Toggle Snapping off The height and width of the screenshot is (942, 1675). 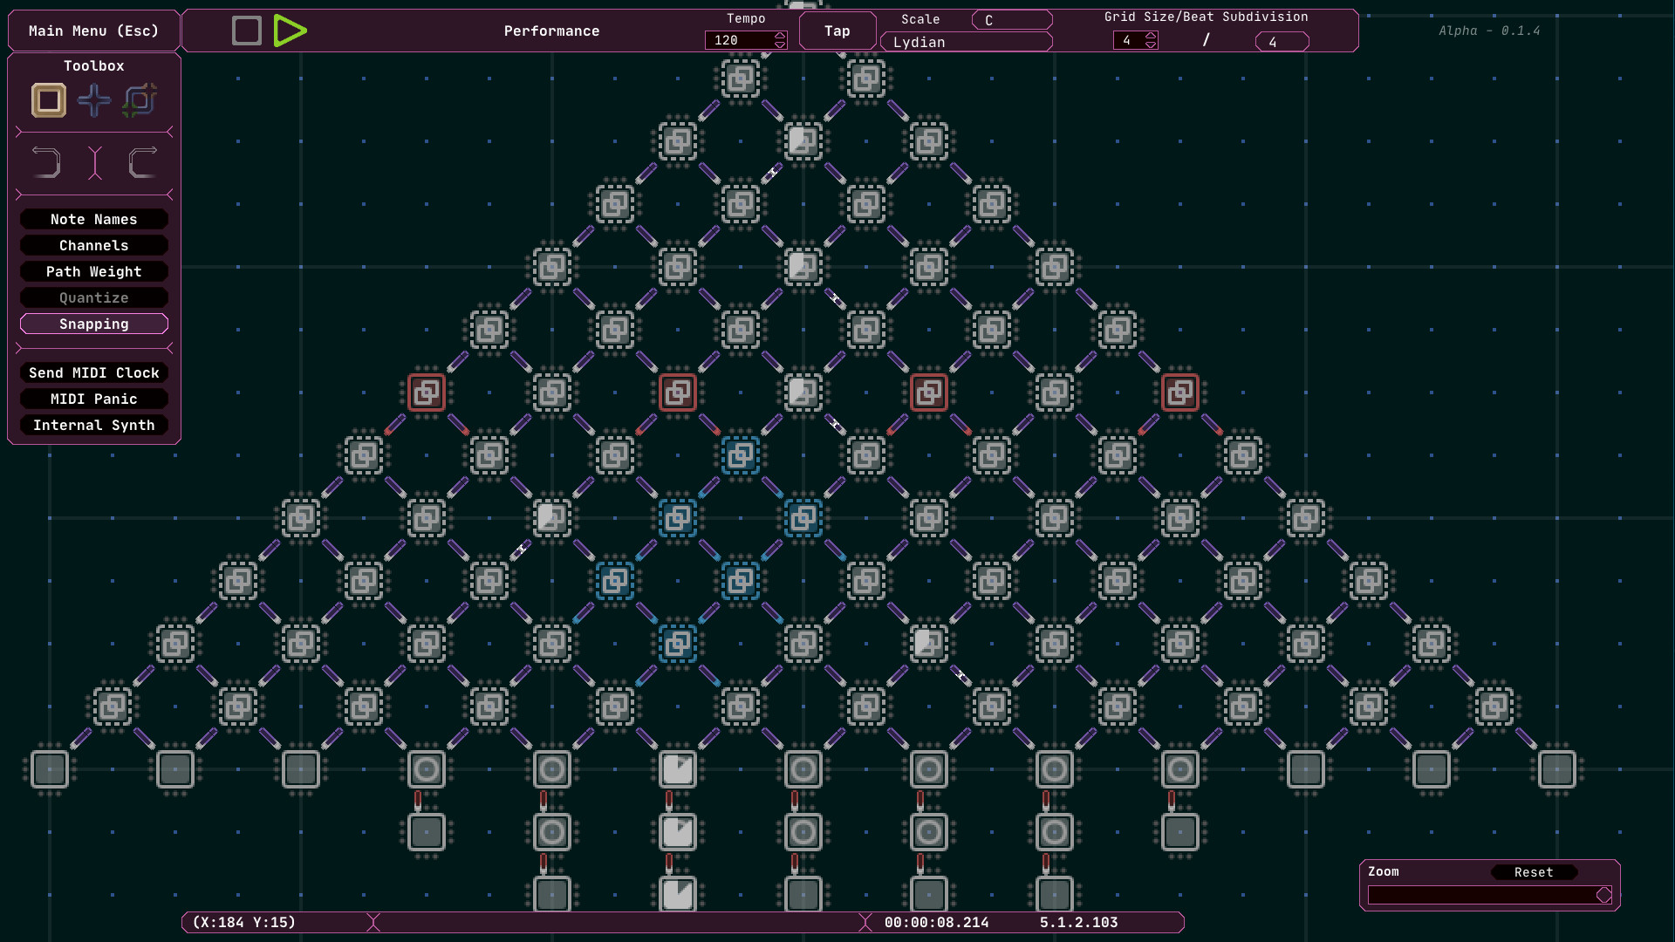pos(93,324)
